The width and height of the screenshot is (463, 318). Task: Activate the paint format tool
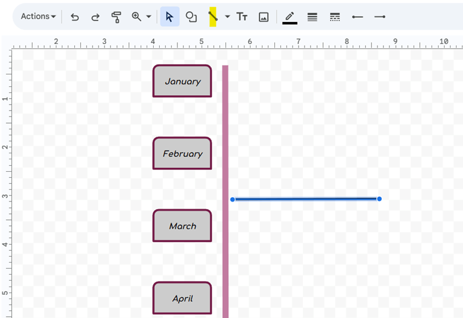click(116, 17)
